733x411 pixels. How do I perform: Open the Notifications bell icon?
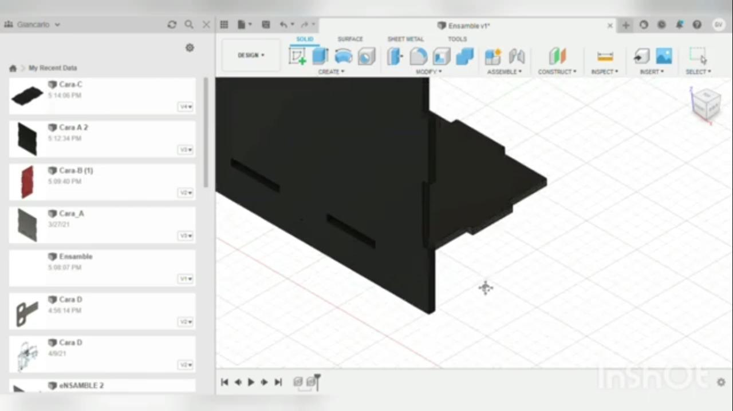pos(679,25)
